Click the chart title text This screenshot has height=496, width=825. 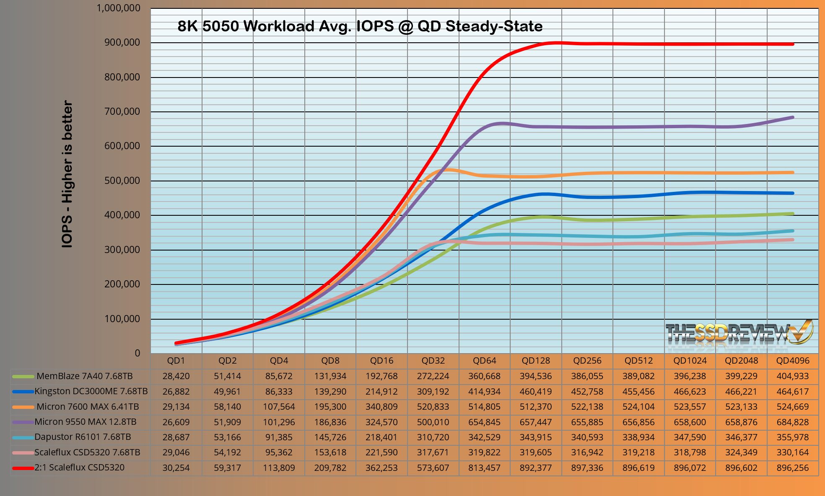(x=360, y=26)
